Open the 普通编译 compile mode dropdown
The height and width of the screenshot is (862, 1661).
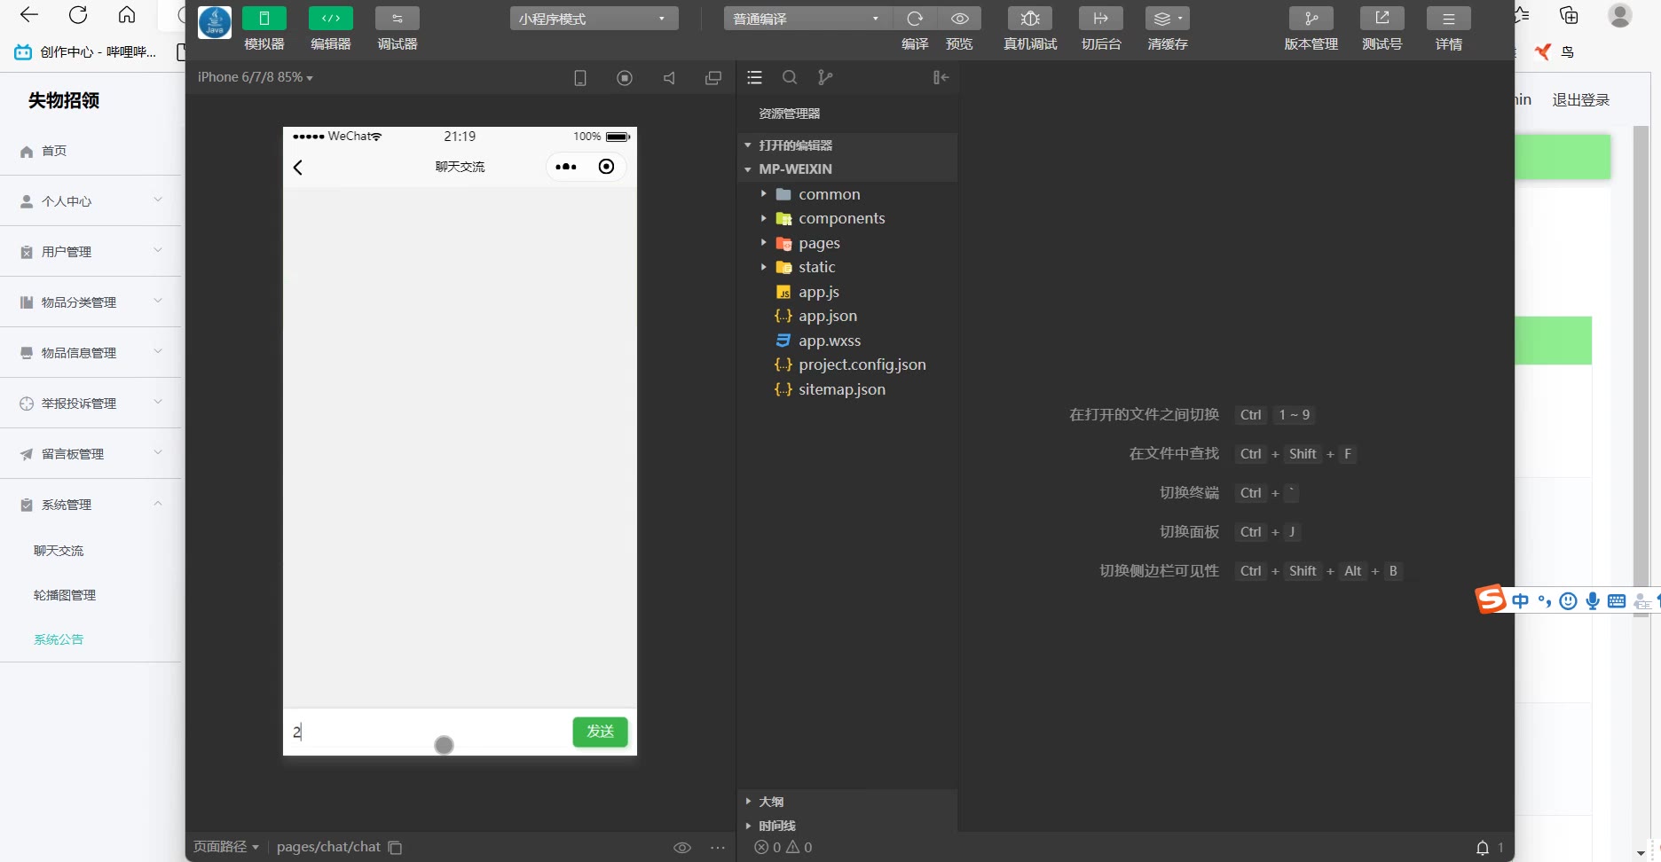807,19
